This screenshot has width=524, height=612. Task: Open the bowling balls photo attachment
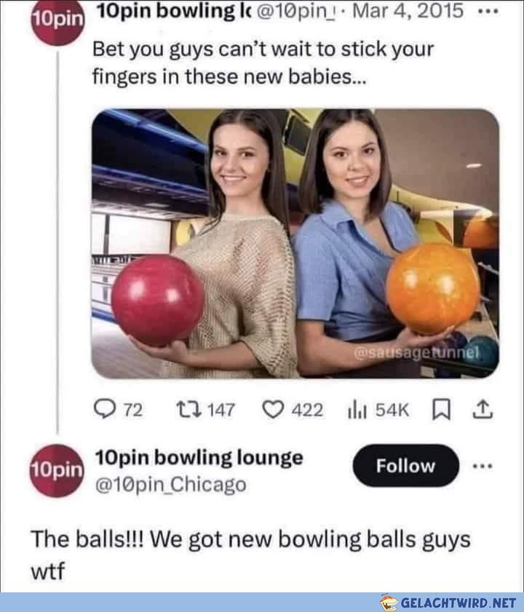tap(295, 244)
